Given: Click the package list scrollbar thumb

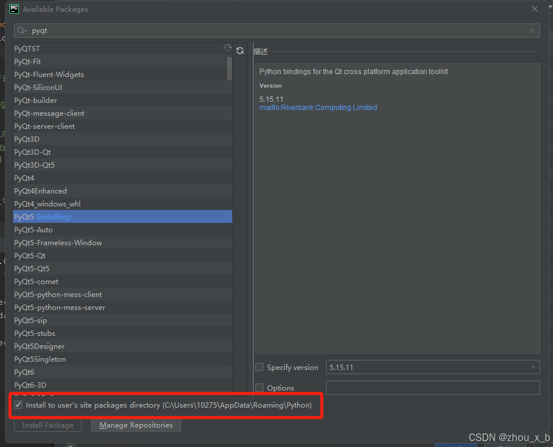Looking at the screenshot, I should click(229, 68).
